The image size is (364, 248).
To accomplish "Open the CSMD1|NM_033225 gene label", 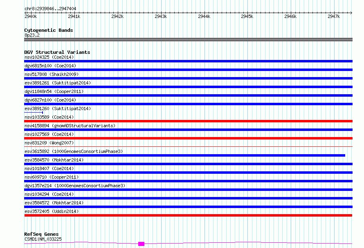I will coord(43,239).
